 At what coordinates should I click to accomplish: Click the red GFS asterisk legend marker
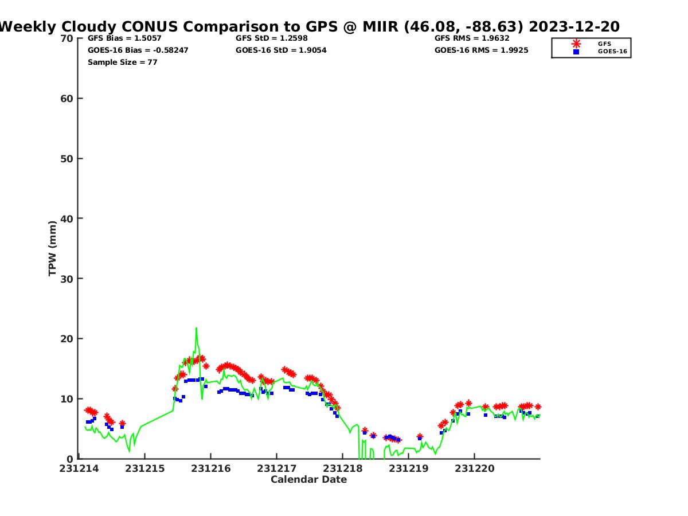[x=576, y=44]
